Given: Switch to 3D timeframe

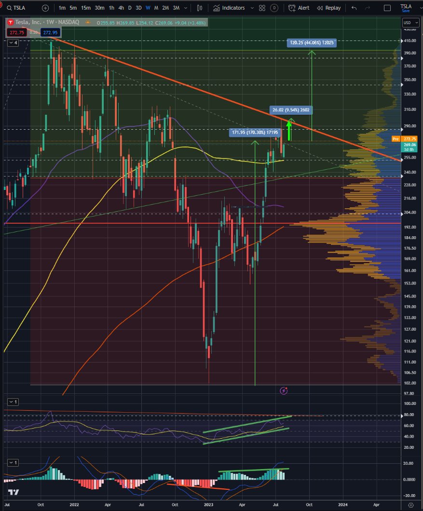Looking at the screenshot, I should [x=138, y=8].
